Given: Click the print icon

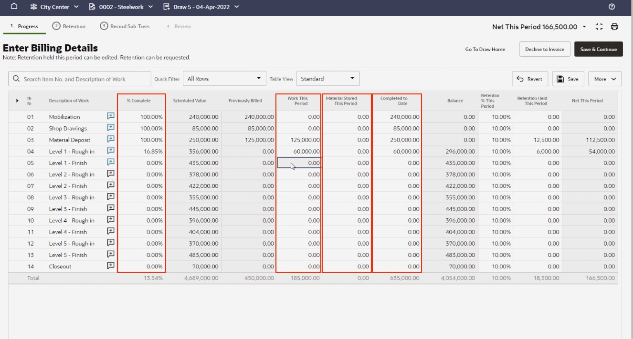Looking at the screenshot, I should tap(614, 27).
